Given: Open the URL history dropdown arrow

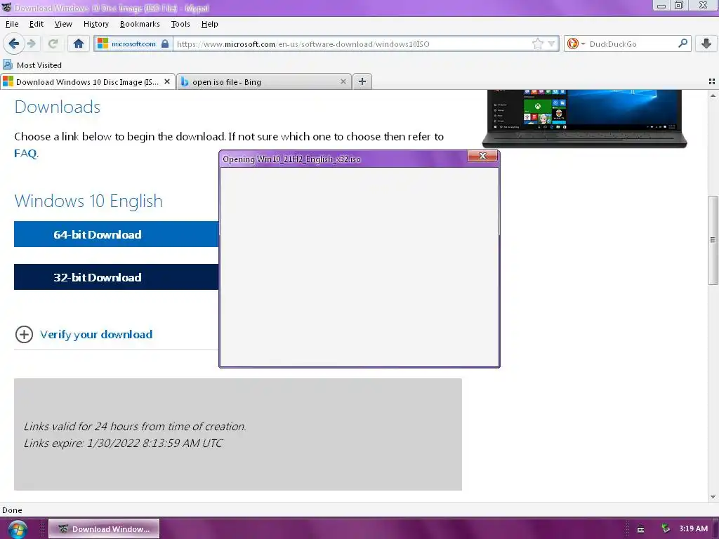Looking at the screenshot, I should (x=551, y=44).
